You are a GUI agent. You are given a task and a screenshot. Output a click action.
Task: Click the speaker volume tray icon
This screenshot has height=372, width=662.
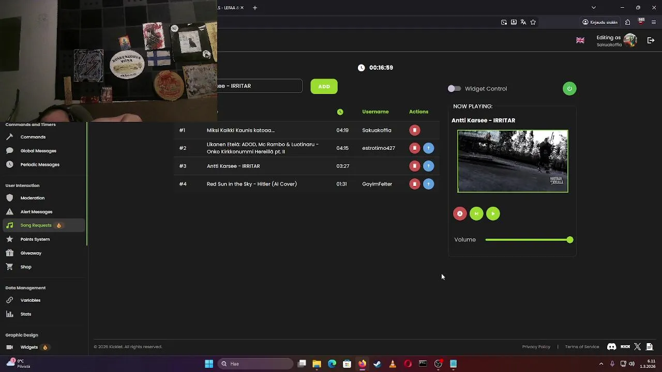point(631,364)
